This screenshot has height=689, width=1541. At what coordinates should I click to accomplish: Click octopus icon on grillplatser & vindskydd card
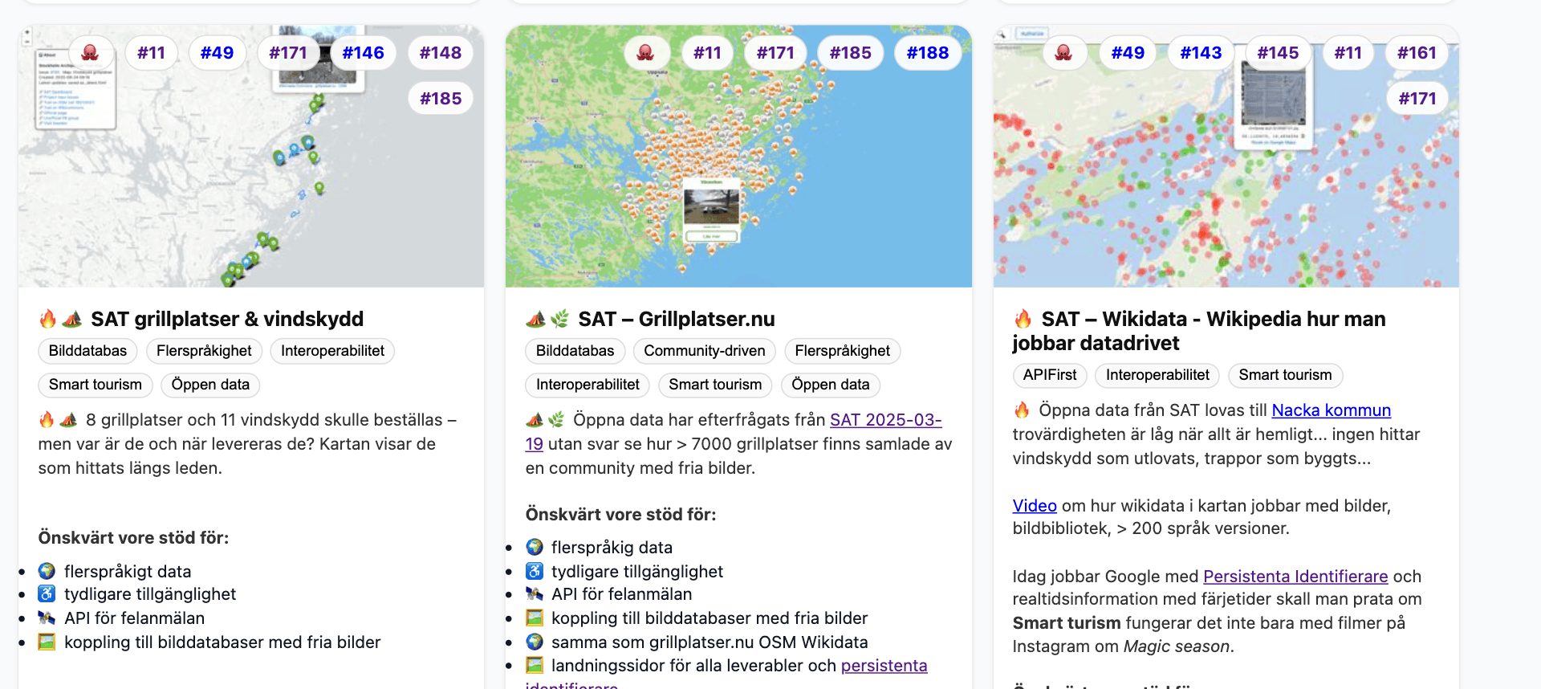tap(90, 53)
